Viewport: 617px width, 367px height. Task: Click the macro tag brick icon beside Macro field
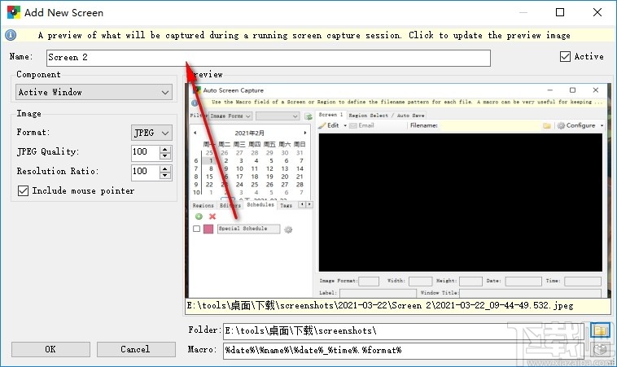coord(600,350)
